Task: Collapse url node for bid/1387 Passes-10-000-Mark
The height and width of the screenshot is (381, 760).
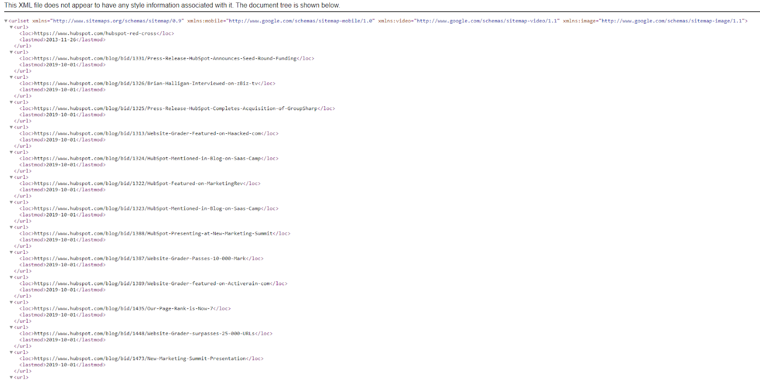Action: click(11, 252)
